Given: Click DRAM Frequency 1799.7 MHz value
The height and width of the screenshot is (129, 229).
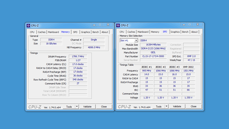Looking at the screenshot, I should (78, 57).
